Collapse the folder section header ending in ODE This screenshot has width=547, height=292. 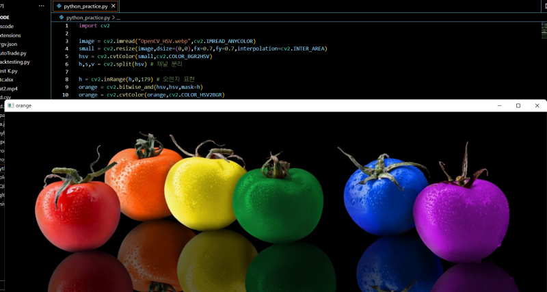[5, 18]
